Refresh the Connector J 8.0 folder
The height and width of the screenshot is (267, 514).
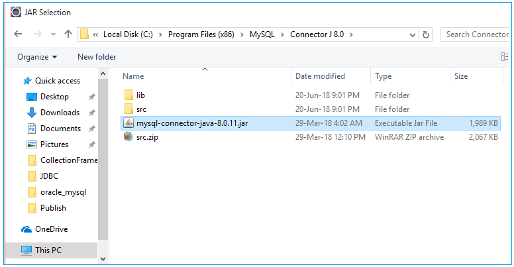click(x=425, y=34)
